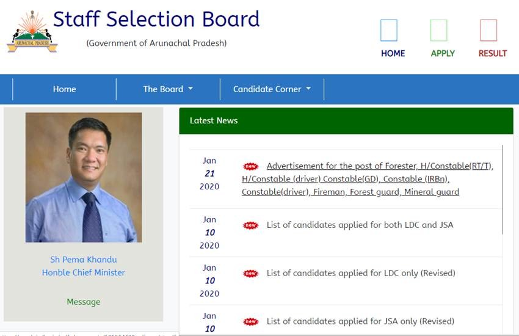The image size is (519, 336).
Task: Click the blue HOME icon box
Action: coord(388,31)
